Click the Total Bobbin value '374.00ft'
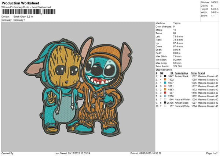 (177, 66)
